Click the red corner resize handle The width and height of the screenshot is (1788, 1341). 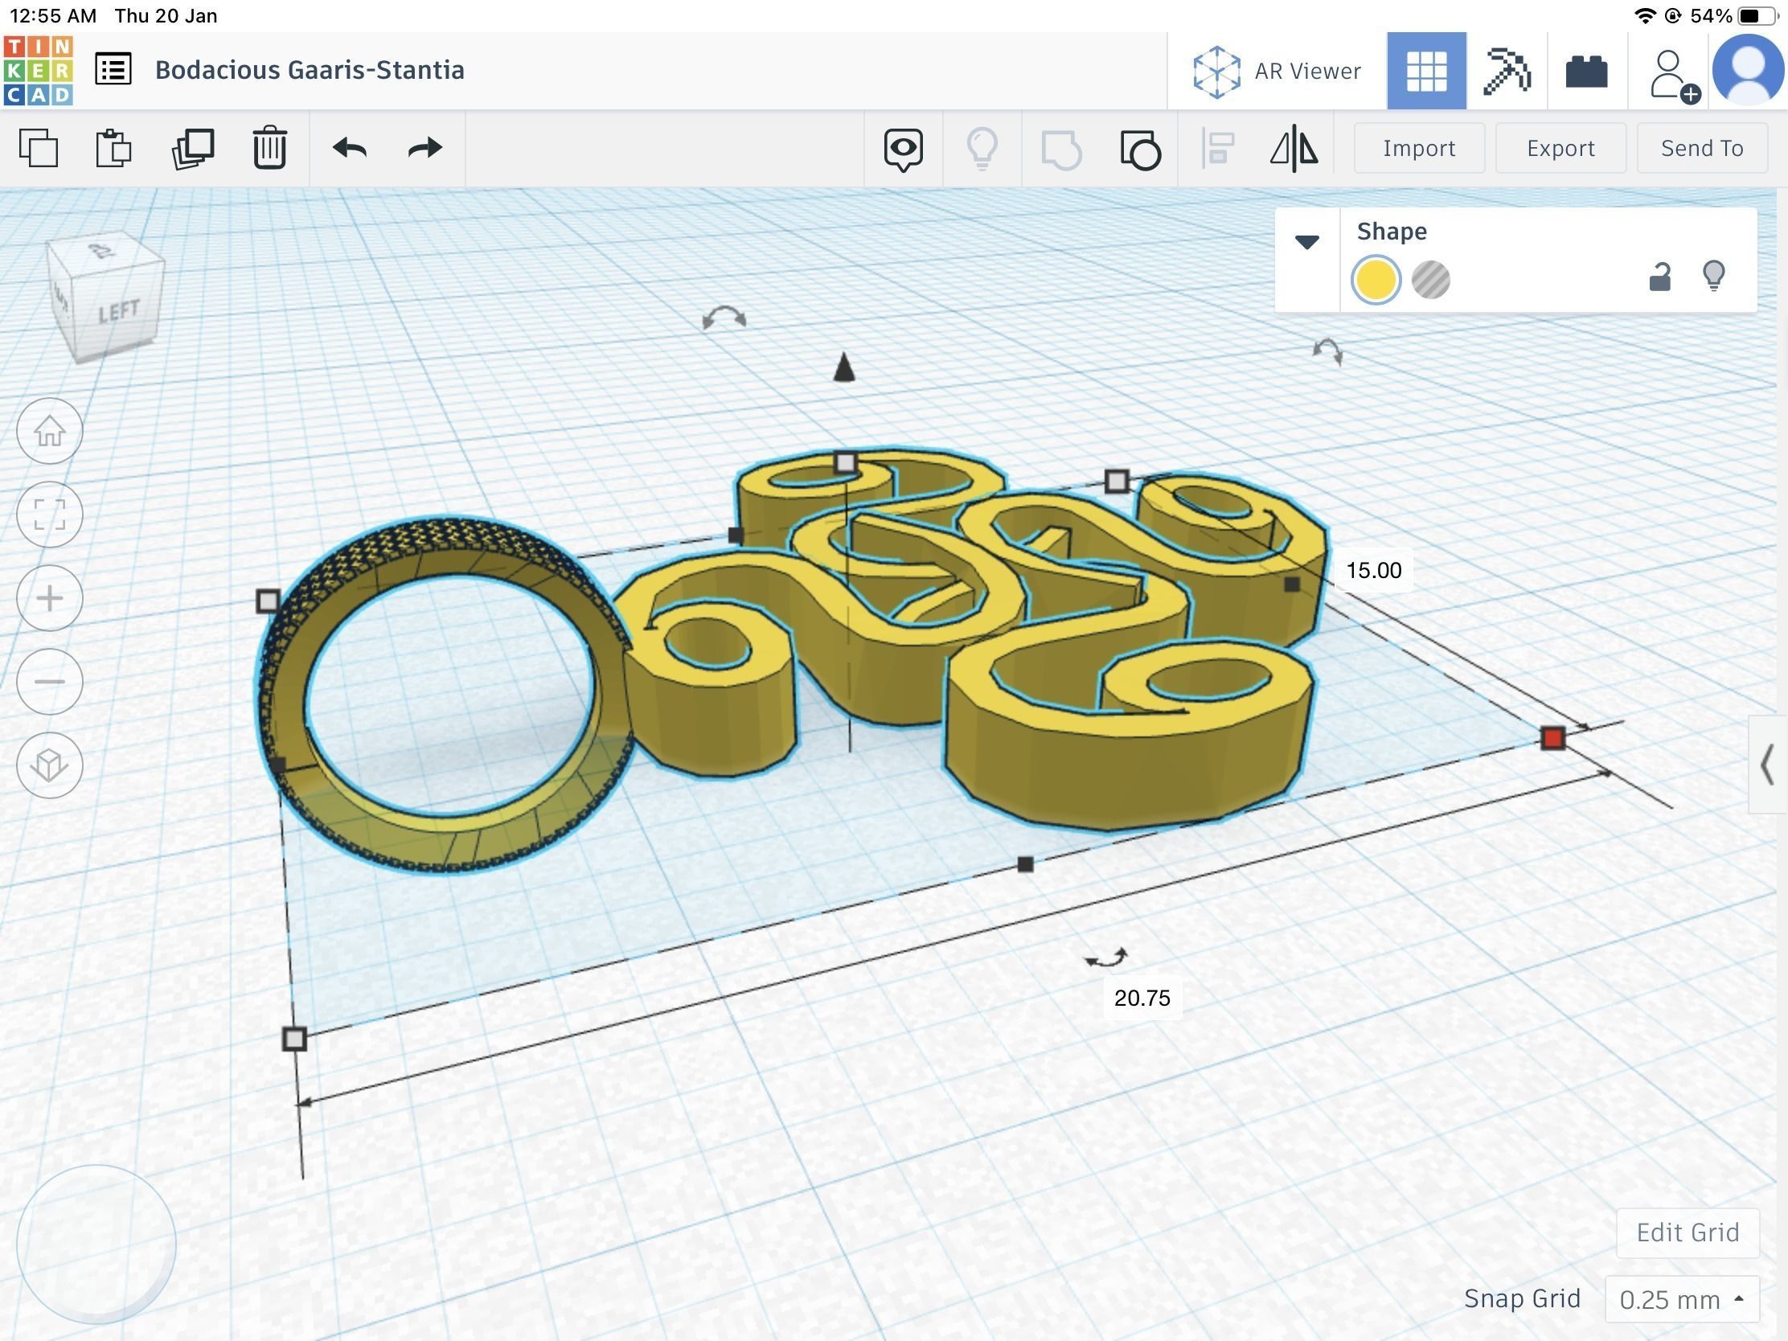pos(1552,738)
